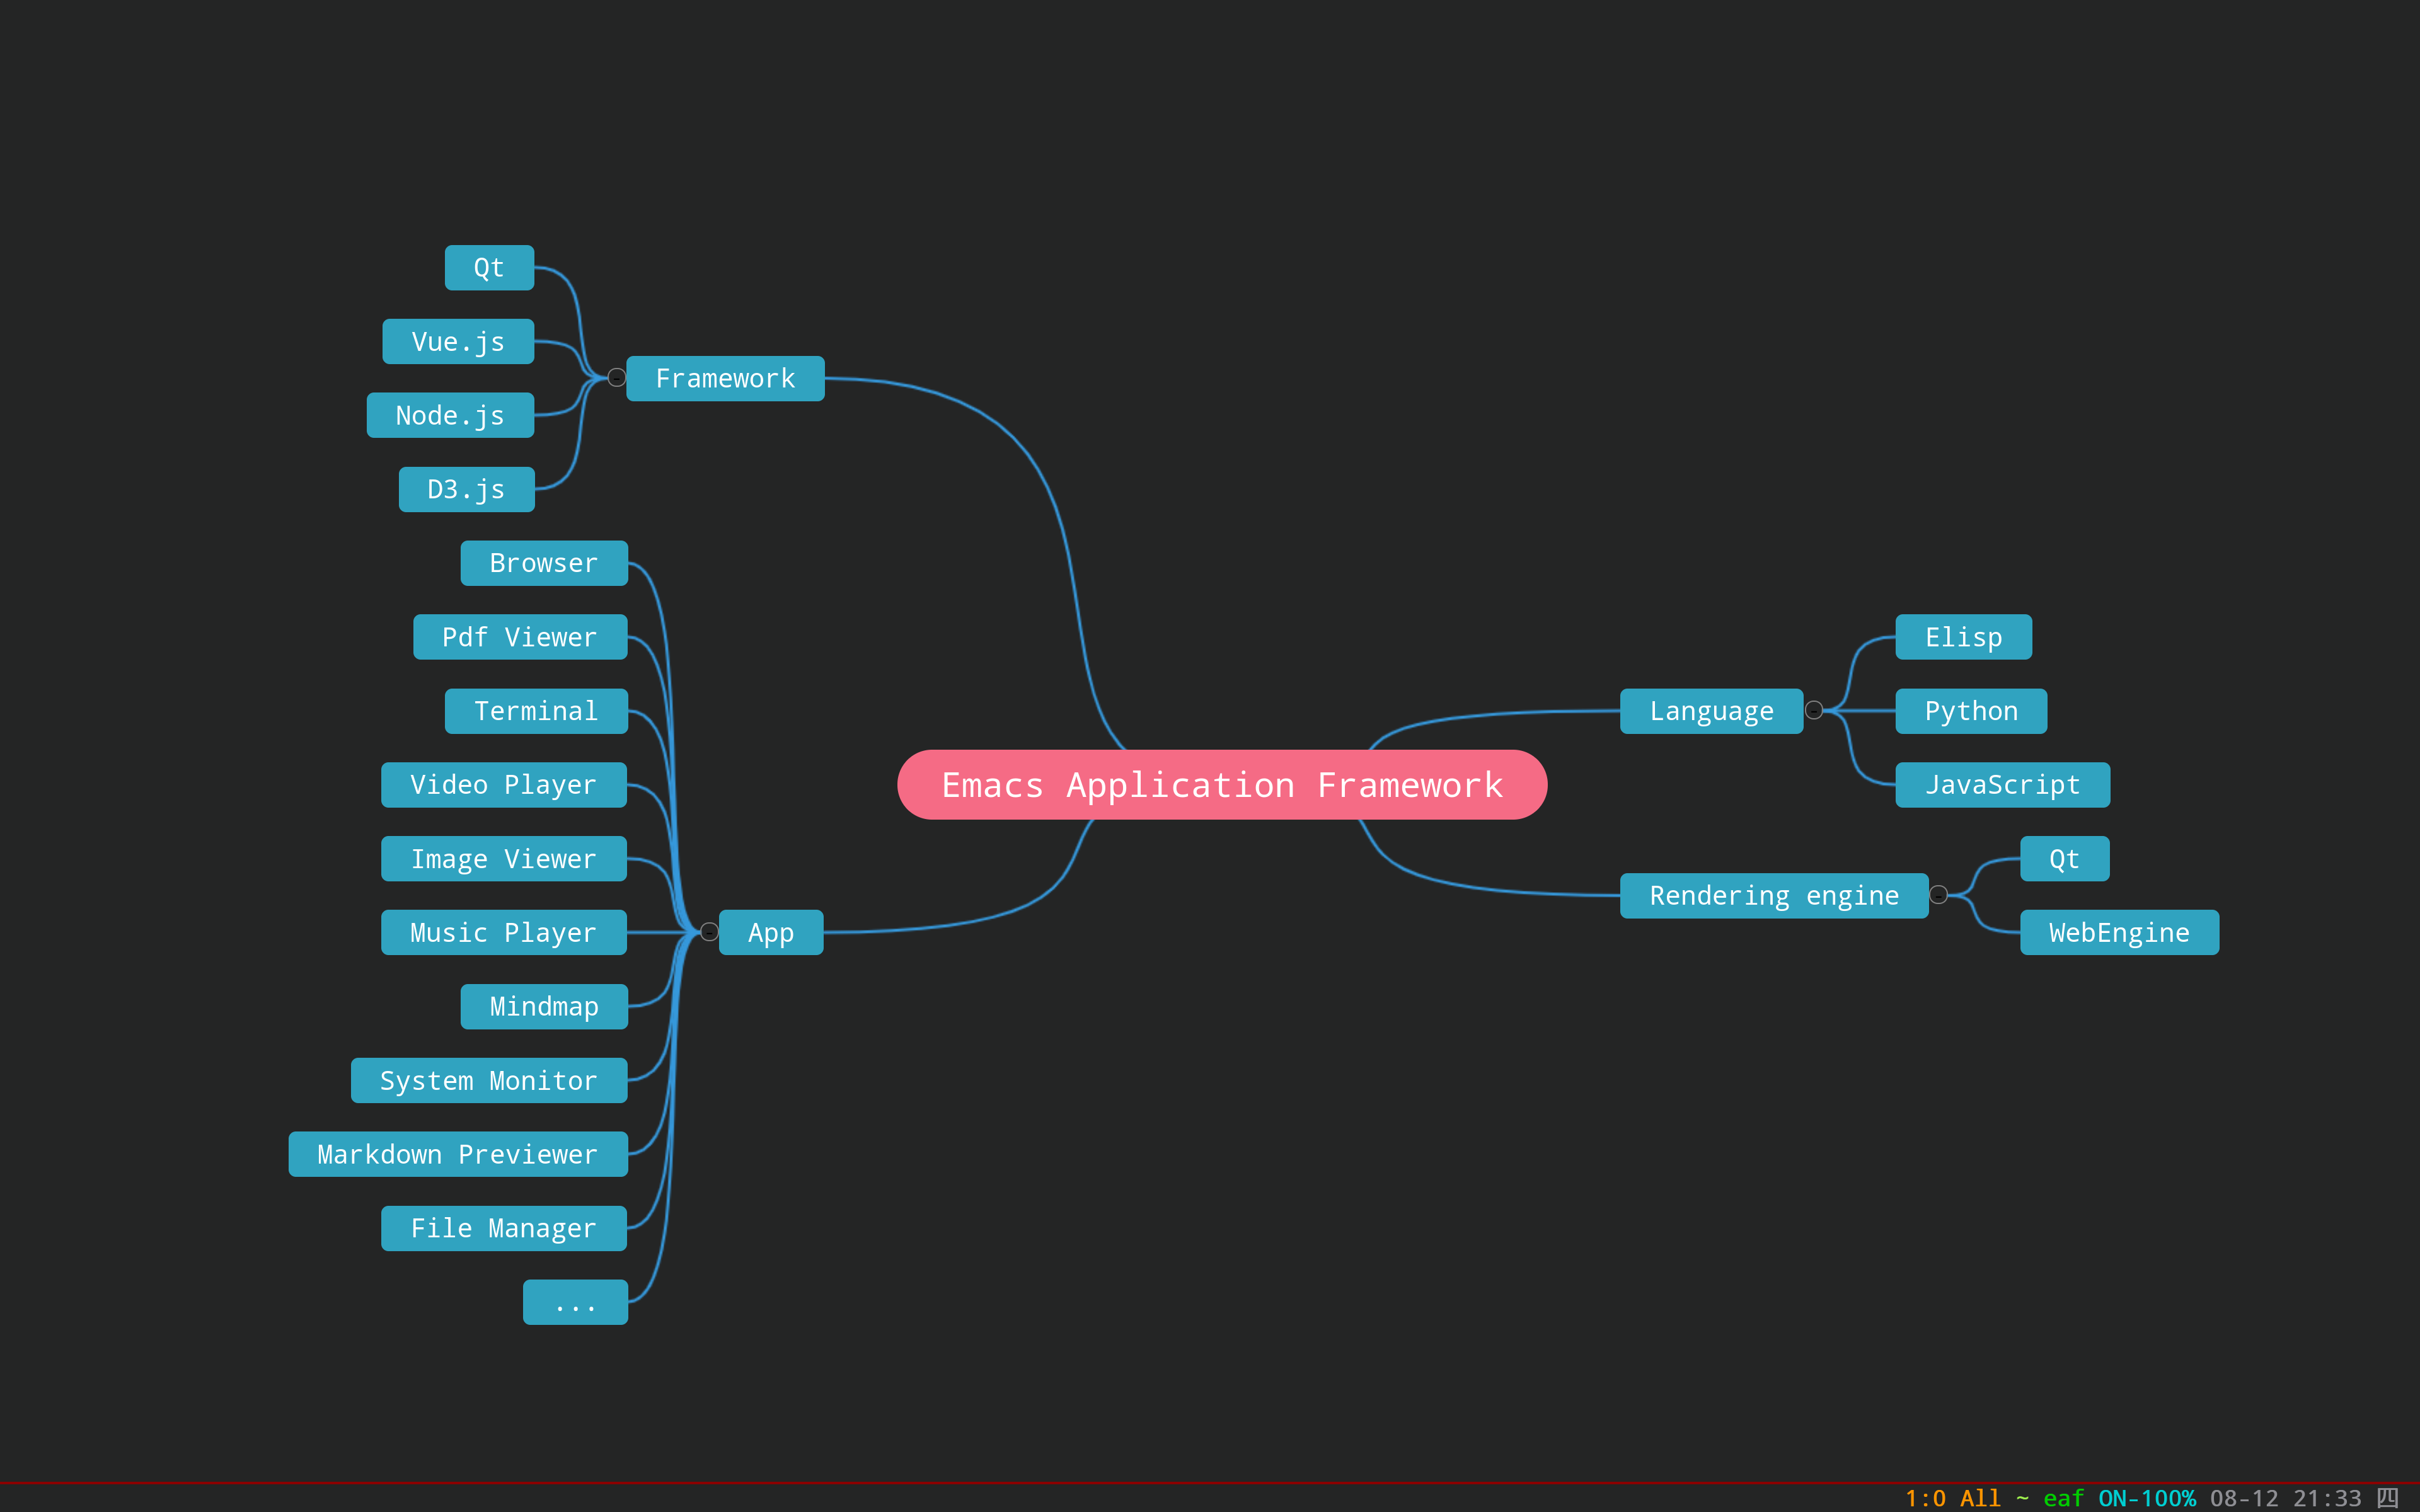Click the WebEngine node

(2118, 933)
